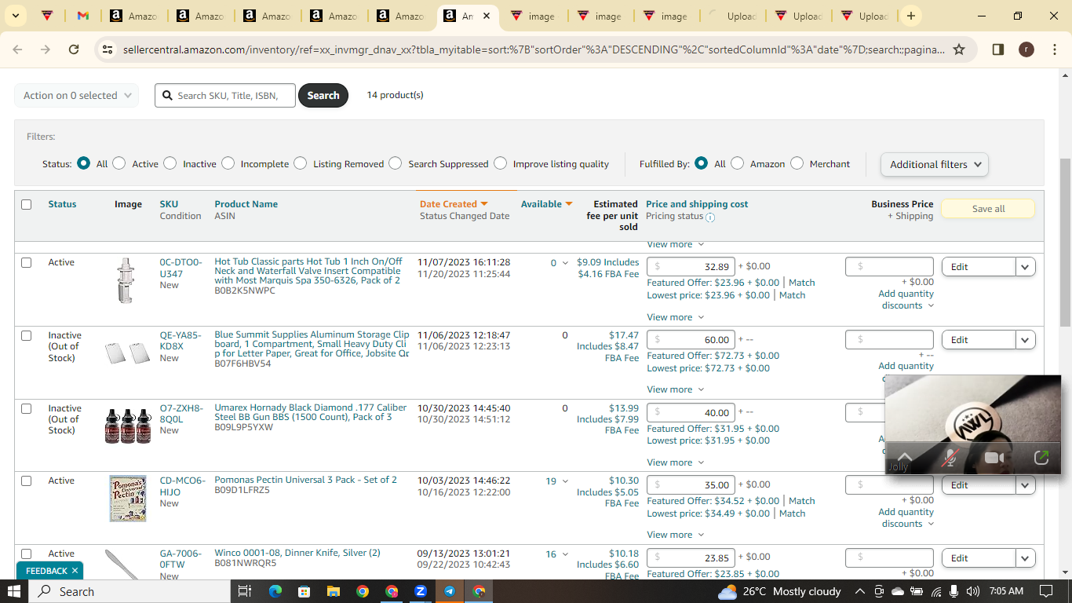Image resolution: width=1072 pixels, height=603 pixels.
Task: Launch Microsoft Edge from the taskbar
Action: click(275, 591)
